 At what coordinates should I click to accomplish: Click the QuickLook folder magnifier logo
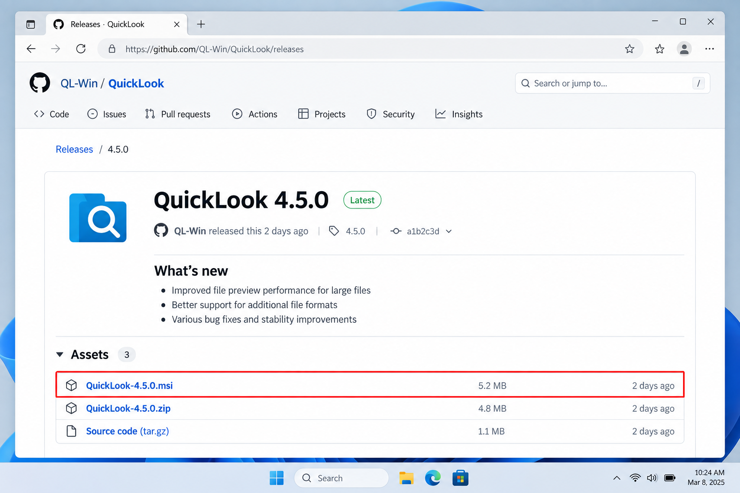click(98, 218)
